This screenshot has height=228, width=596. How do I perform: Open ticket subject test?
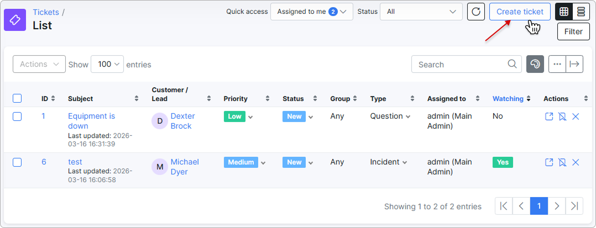pyautogui.click(x=75, y=162)
